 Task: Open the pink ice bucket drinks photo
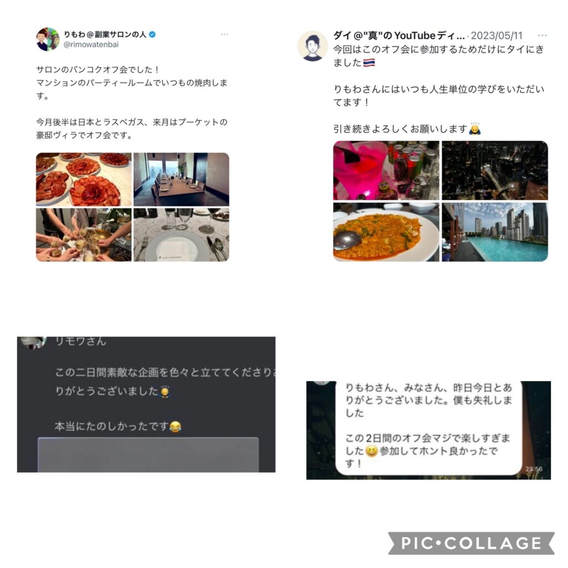coord(386,170)
